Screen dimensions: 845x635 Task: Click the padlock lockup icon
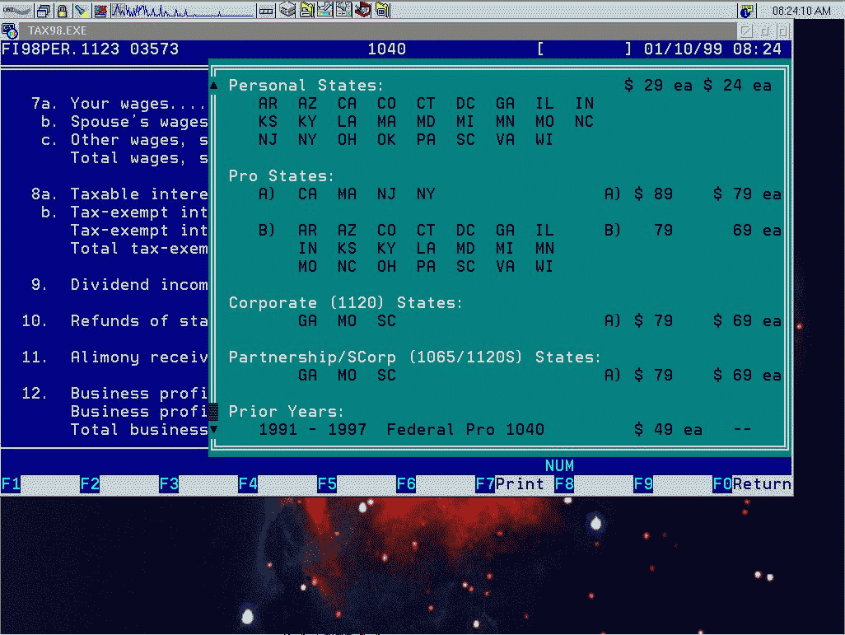63,11
